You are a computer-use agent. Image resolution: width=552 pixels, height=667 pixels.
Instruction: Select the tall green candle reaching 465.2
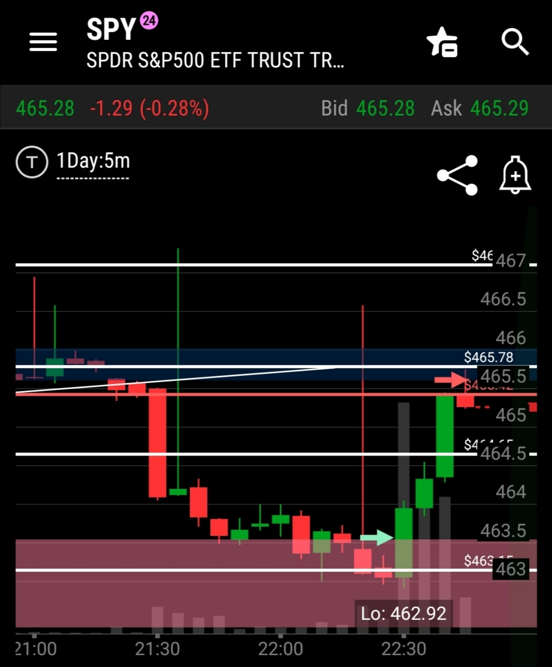(x=445, y=435)
